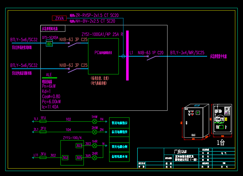Image resolution: width=243 pixels, height=176 pixels.
Task: Click the NXB-63 1P C20 text
Action: point(151,53)
